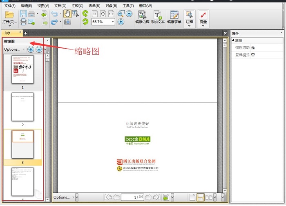Open the Options dropdown in bottom bar
Viewport: 286px width, 206px height.
[64, 197]
